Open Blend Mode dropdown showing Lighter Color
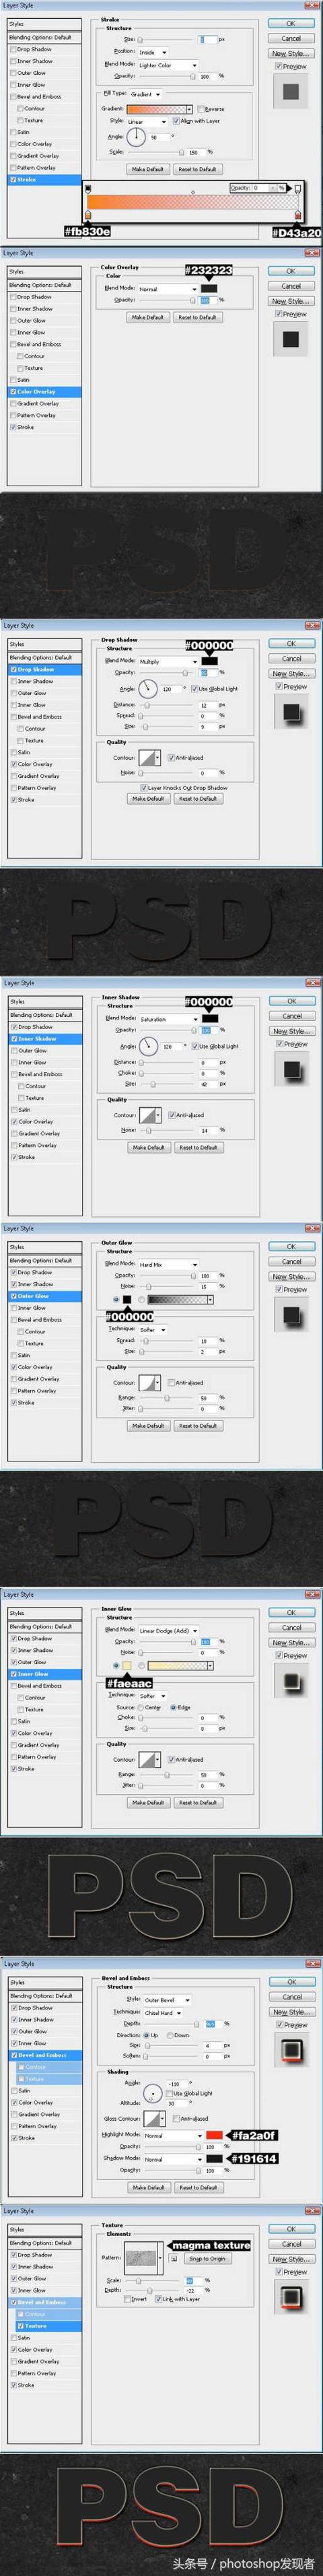 pos(168,64)
